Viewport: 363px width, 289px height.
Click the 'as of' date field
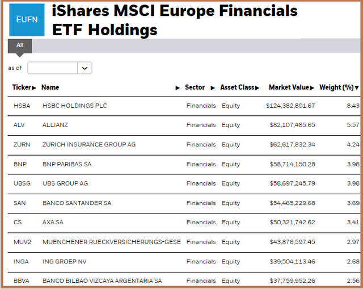click(52, 68)
